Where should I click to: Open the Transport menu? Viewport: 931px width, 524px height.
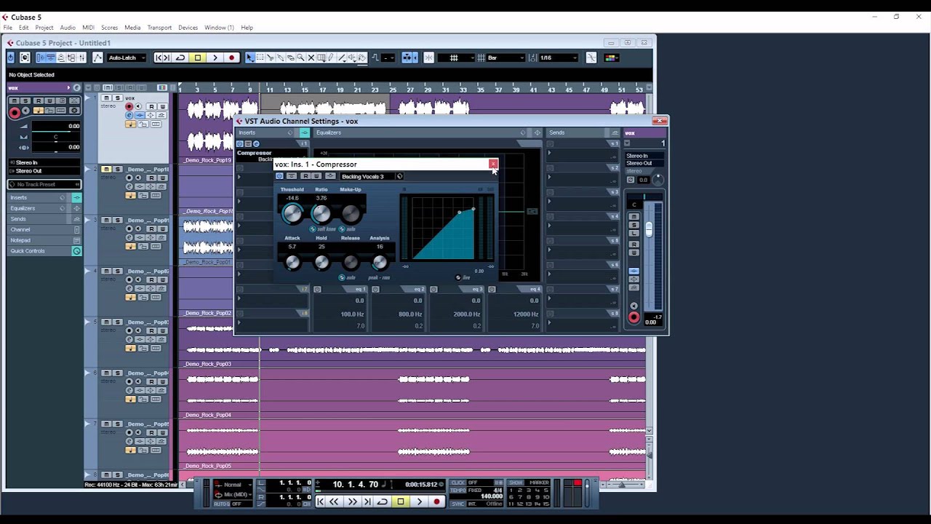coord(159,28)
